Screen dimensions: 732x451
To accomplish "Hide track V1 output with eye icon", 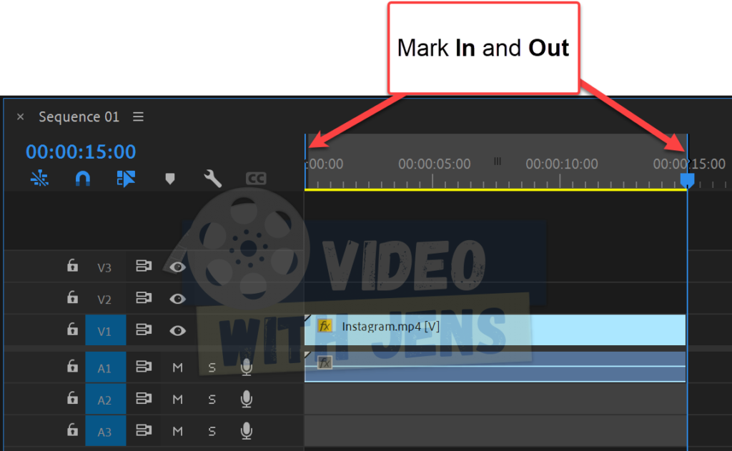I will (177, 330).
